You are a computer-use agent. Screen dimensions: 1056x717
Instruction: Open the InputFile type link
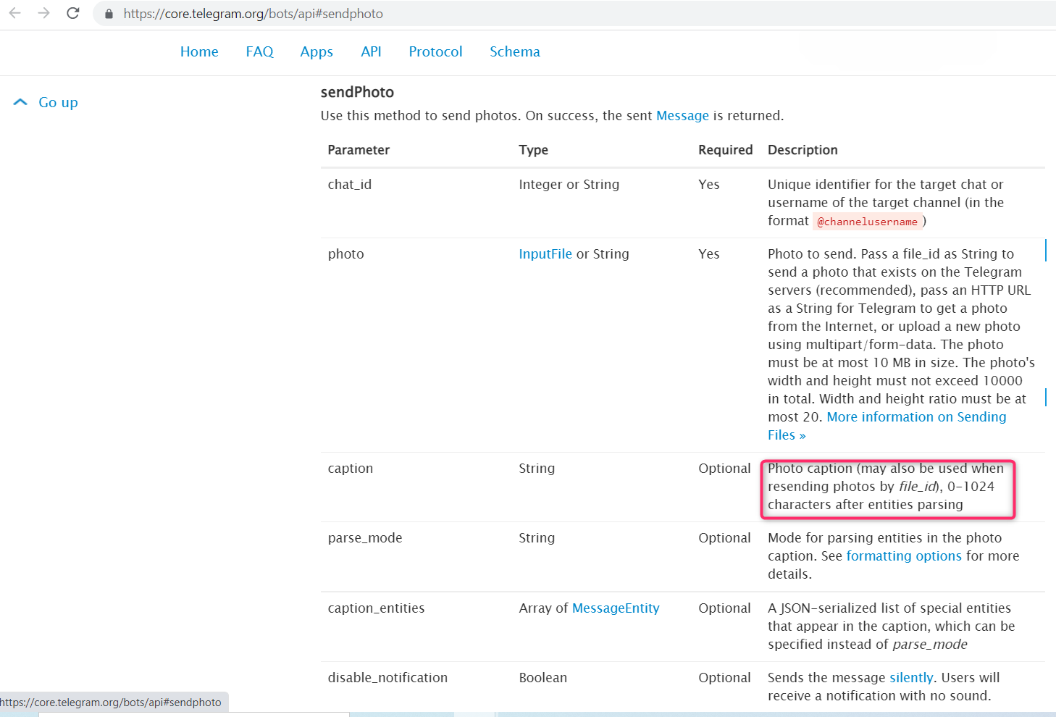(x=545, y=253)
